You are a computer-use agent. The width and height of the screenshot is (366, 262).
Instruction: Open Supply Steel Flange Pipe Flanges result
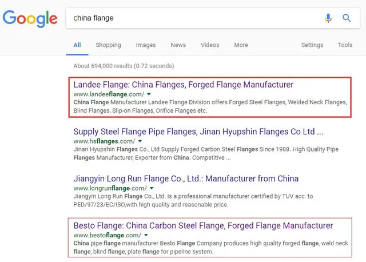198,132
